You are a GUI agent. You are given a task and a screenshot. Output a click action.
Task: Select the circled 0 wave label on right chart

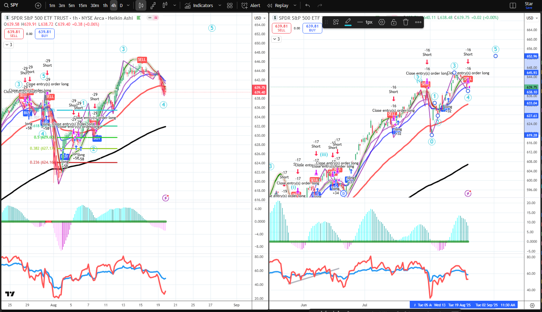(432, 142)
